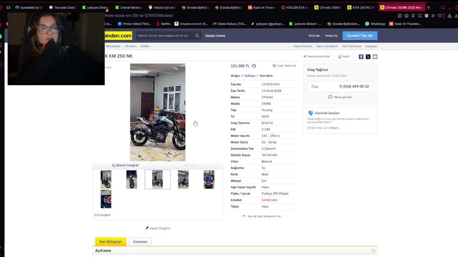
Task: Switch to Ankara için anlık tab
Action: [162, 7]
